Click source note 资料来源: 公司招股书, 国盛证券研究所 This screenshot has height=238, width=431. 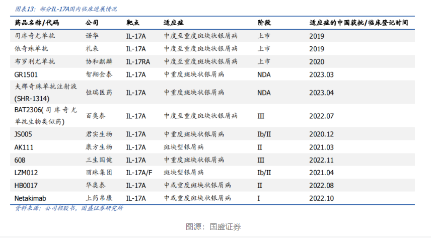69,208
